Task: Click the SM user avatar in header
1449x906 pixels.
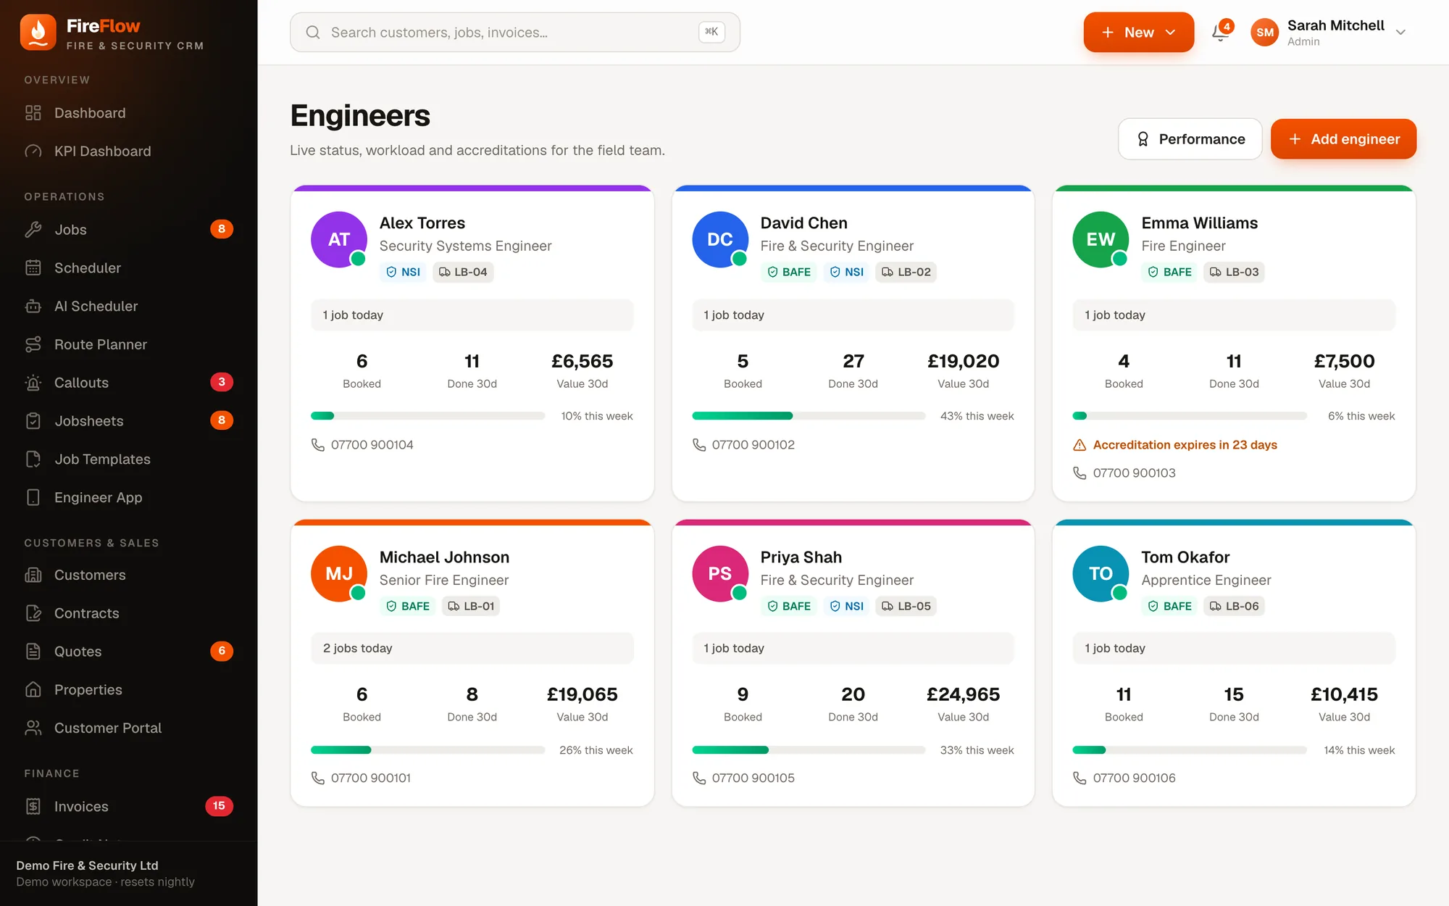Action: [x=1265, y=33]
